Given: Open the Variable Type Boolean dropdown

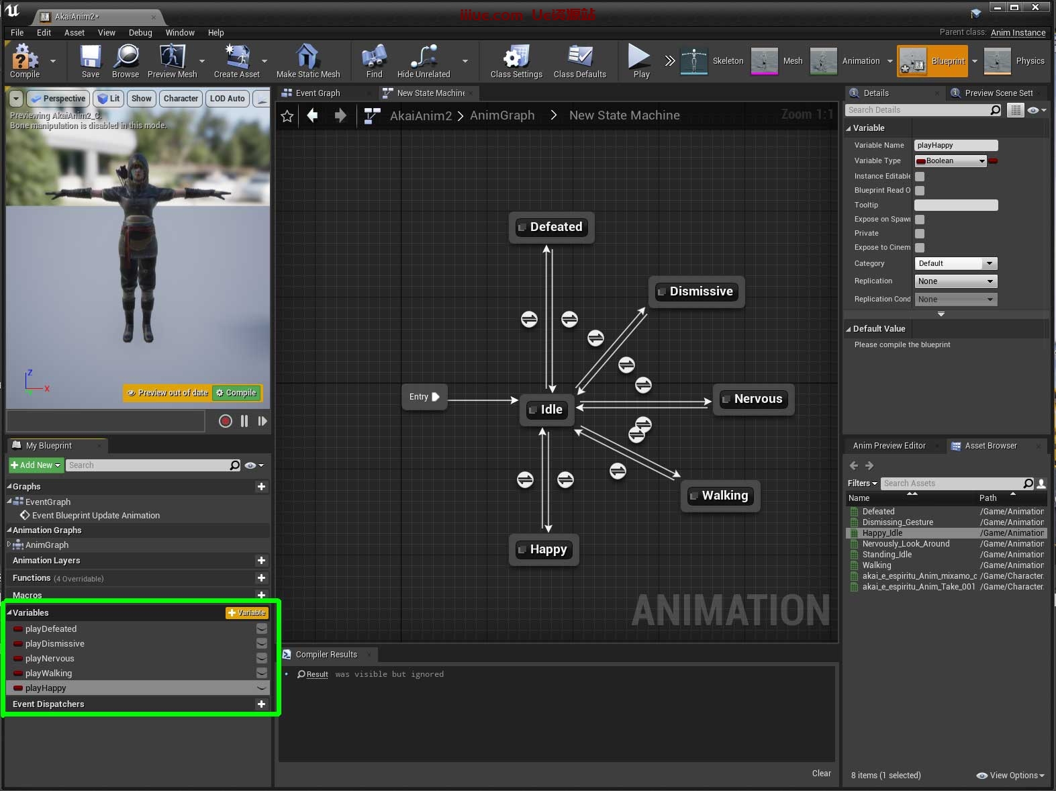Looking at the screenshot, I should tap(950, 161).
